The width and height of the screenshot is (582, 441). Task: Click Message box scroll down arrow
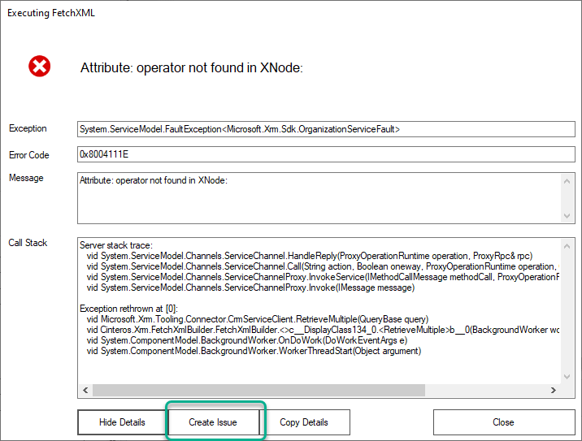(568, 215)
